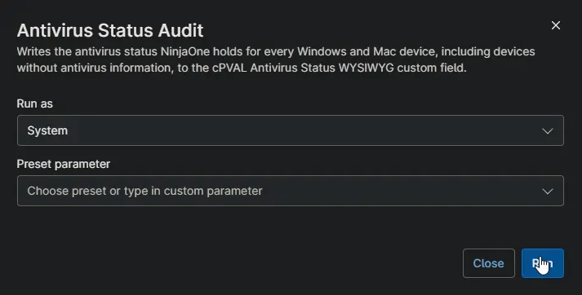Click the chevron in Preset parameter field
Image resolution: width=582 pixels, height=295 pixels.
click(548, 192)
